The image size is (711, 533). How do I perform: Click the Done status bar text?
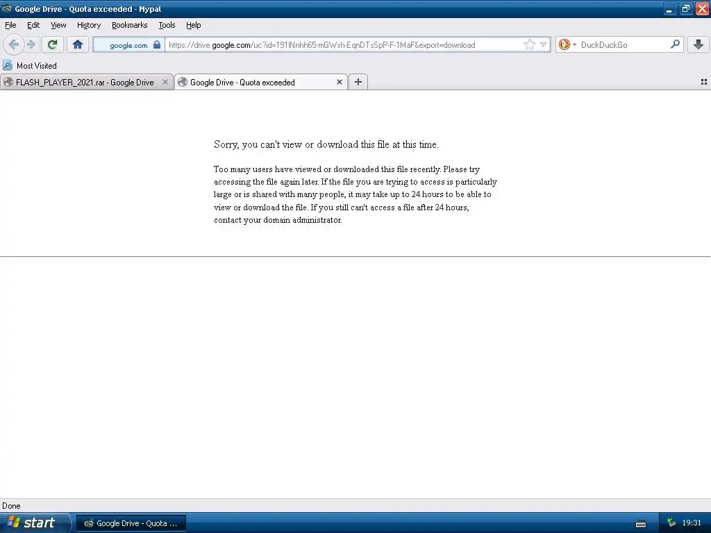(x=11, y=506)
